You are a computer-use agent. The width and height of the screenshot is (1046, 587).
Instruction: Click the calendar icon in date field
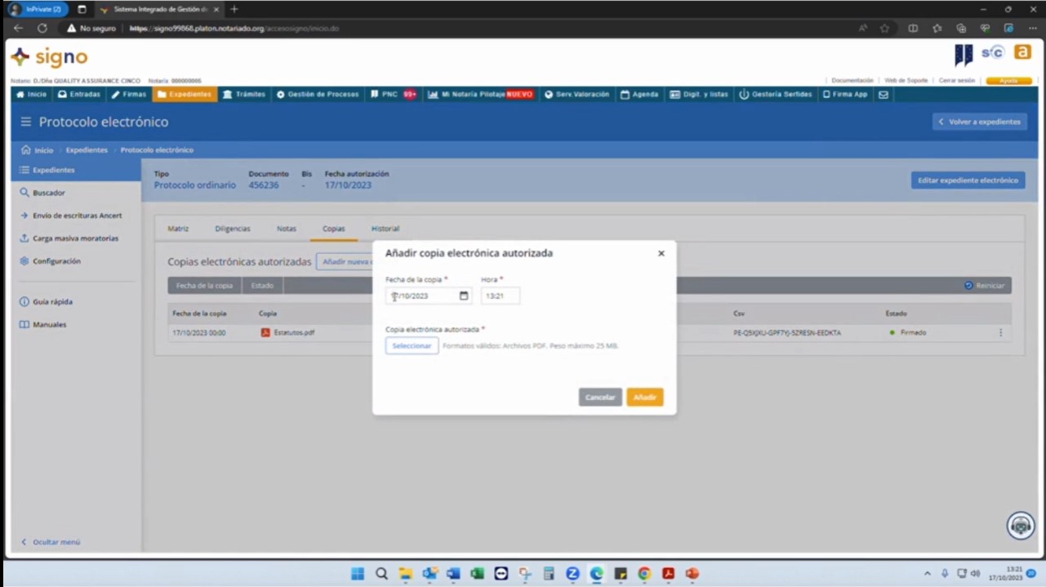[464, 296]
